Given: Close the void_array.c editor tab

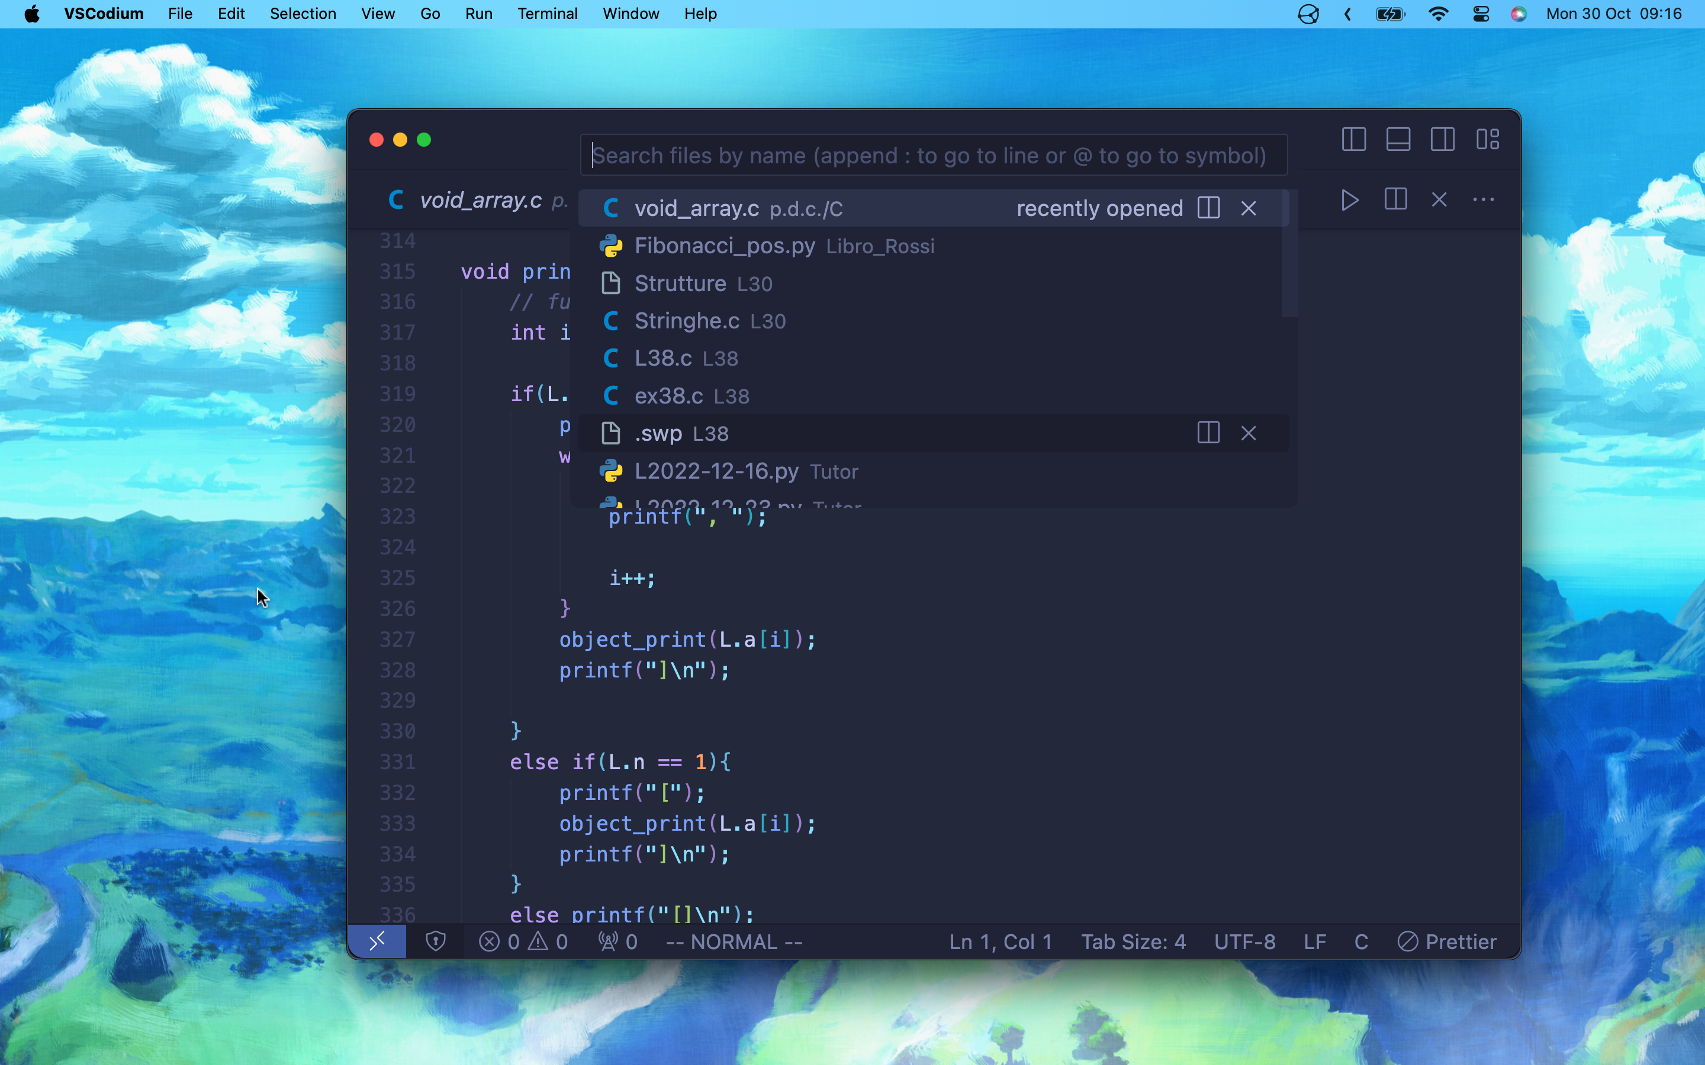Looking at the screenshot, I should tap(1439, 200).
